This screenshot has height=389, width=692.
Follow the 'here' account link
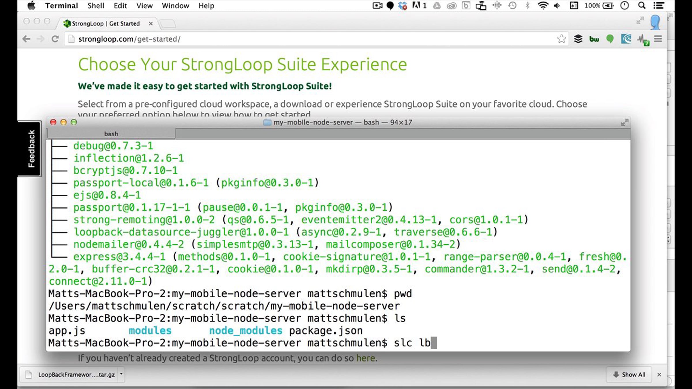[366, 358]
